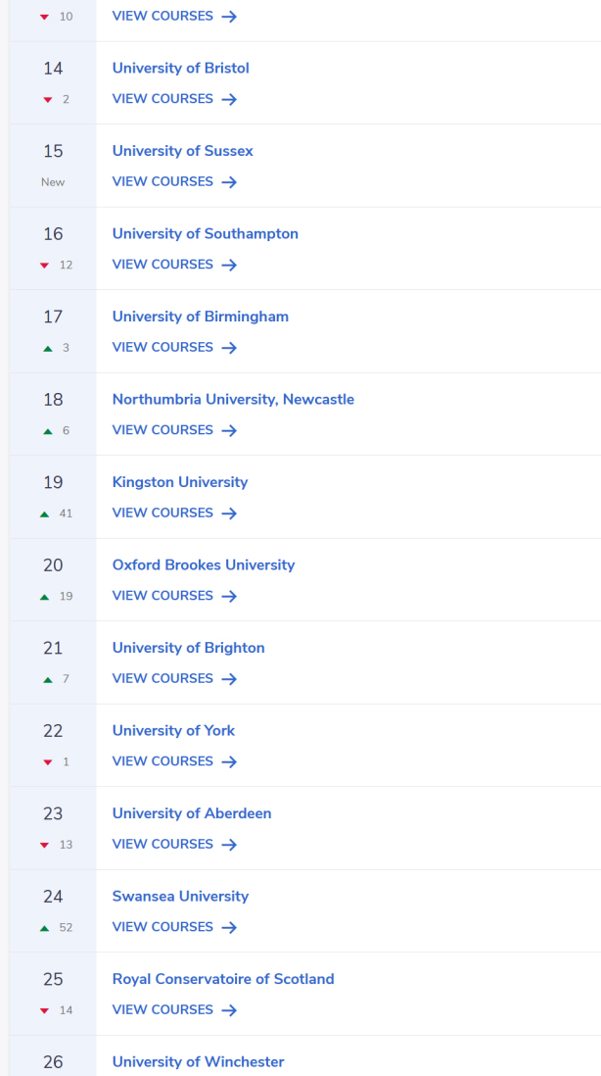The image size is (601, 1076).
Task: Open the University of Winchester link
Action: 199,1061
